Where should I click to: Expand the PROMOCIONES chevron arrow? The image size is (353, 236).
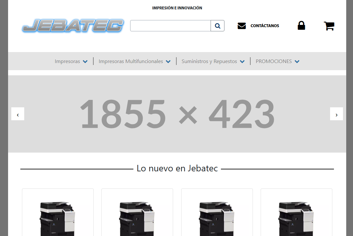coord(297,61)
